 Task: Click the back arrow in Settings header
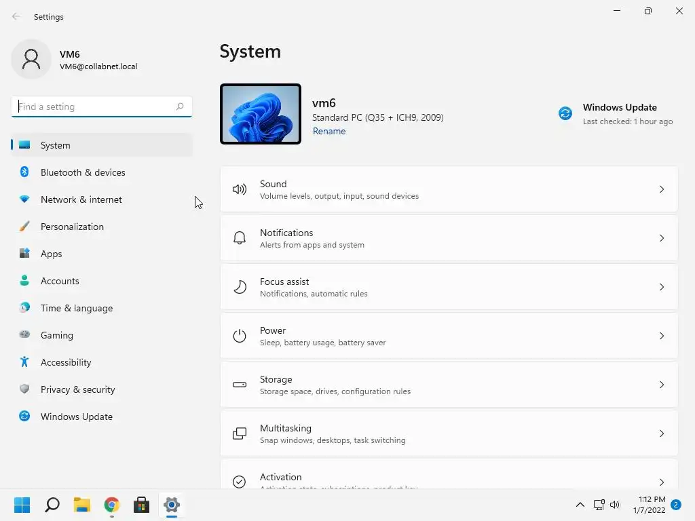tap(16, 16)
